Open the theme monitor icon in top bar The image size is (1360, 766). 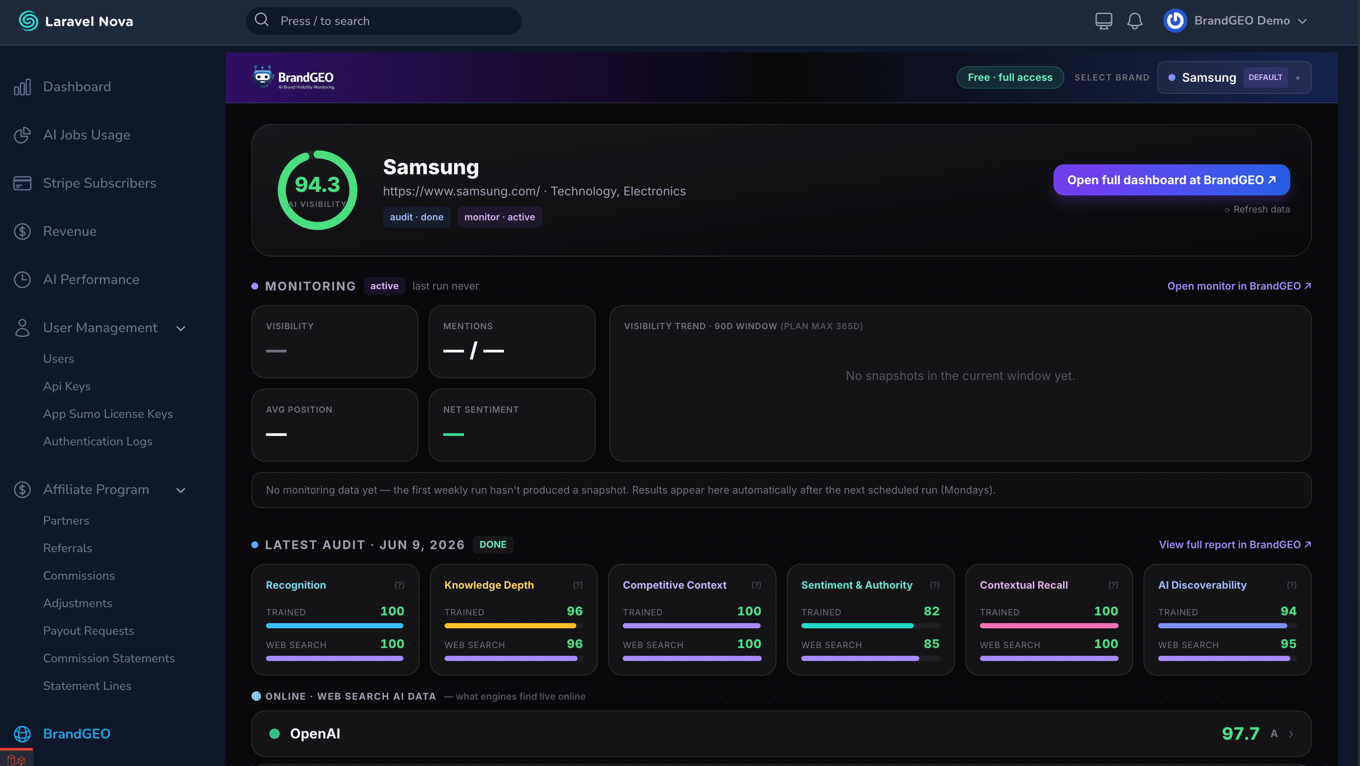[x=1103, y=21]
